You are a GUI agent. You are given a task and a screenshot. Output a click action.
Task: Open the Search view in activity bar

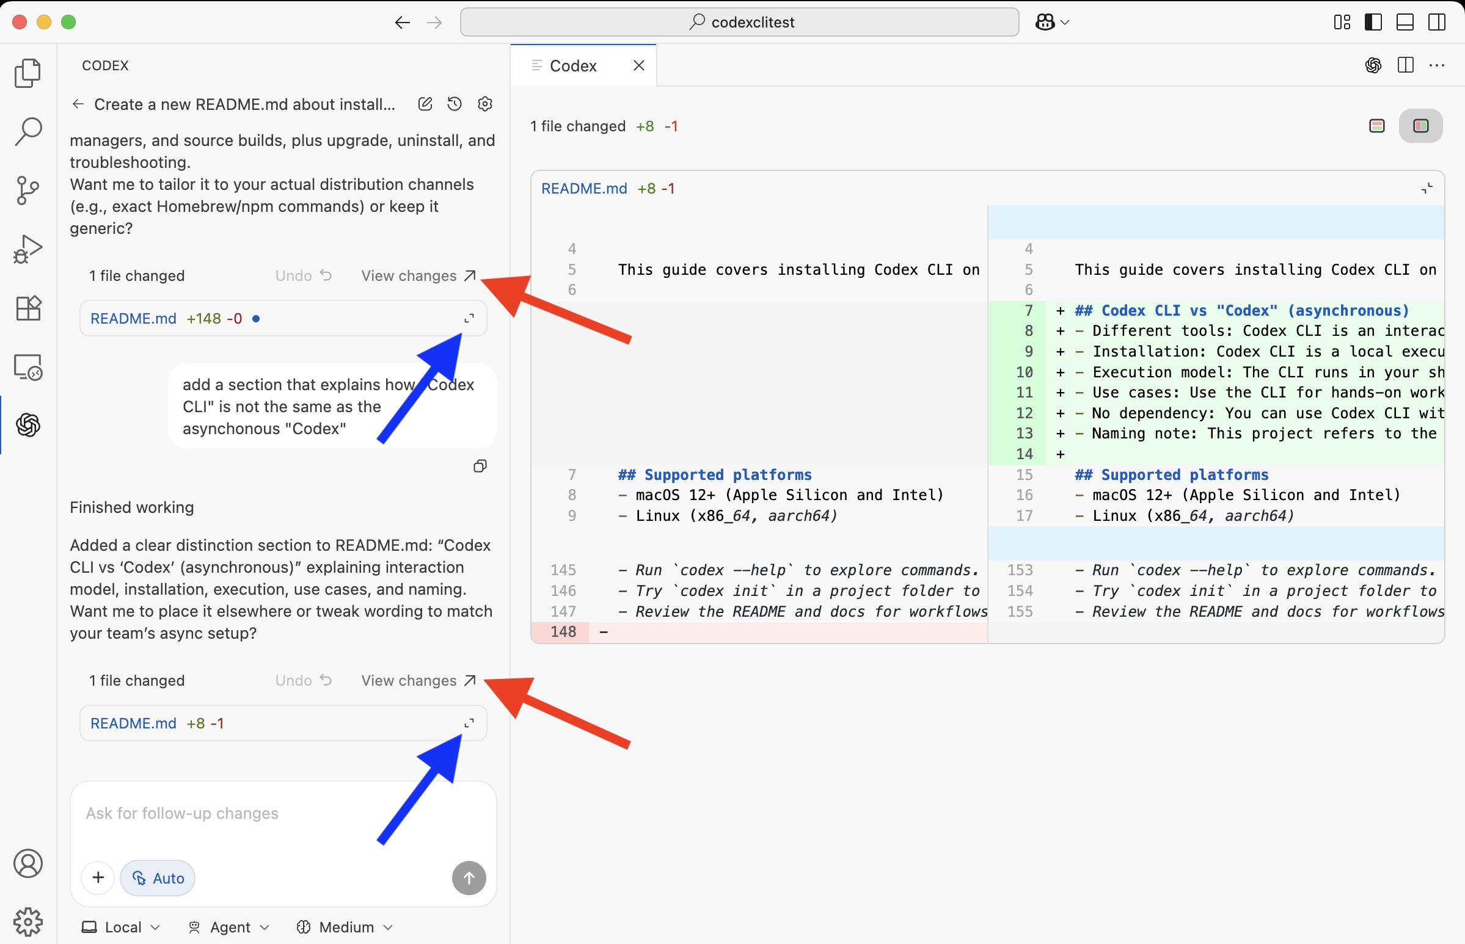(x=27, y=131)
